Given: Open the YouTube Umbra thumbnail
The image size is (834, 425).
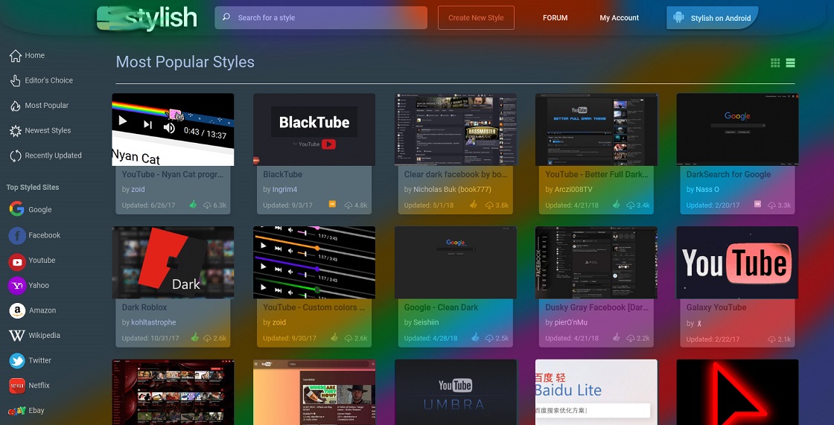Looking at the screenshot, I should pyautogui.click(x=455, y=392).
